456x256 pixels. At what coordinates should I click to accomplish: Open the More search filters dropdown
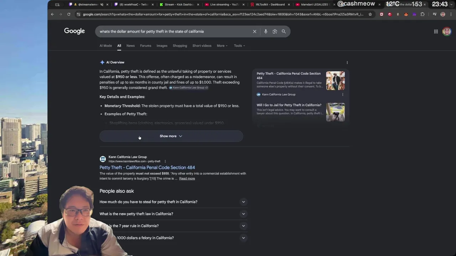[222, 46]
